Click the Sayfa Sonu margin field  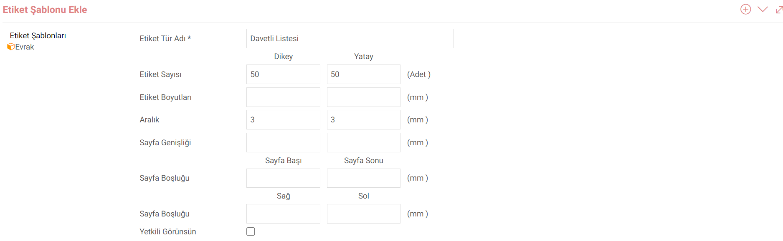363,178
